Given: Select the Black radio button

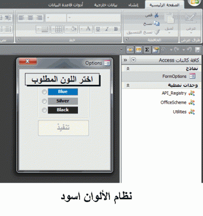Looking at the screenshot, I should coord(44,110).
